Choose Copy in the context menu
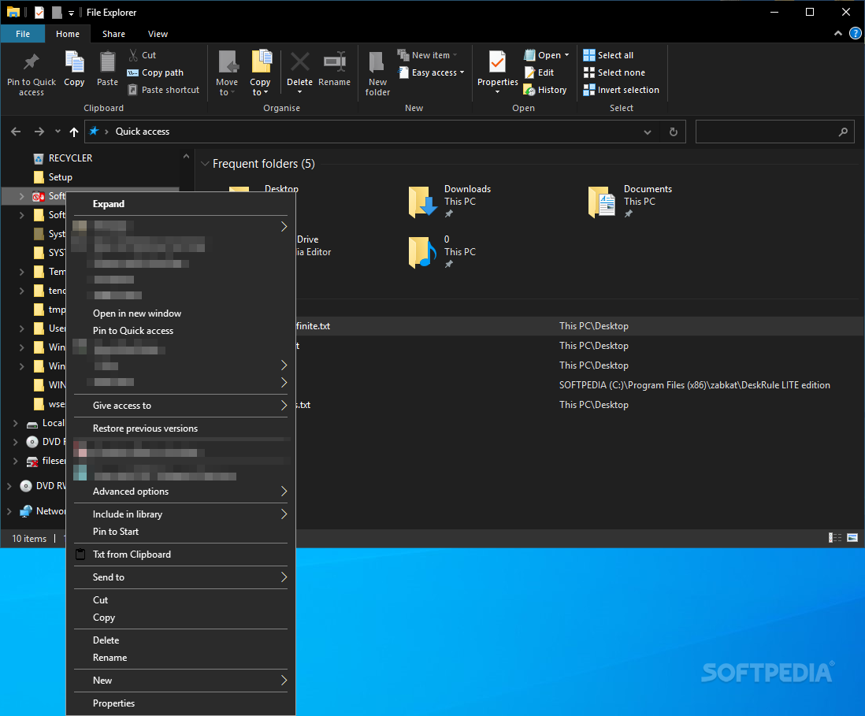865x716 pixels. [x=180, y=618]
